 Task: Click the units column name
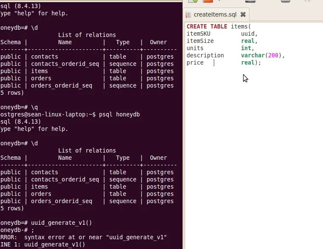pyautogui.click(x=195, y=48)
